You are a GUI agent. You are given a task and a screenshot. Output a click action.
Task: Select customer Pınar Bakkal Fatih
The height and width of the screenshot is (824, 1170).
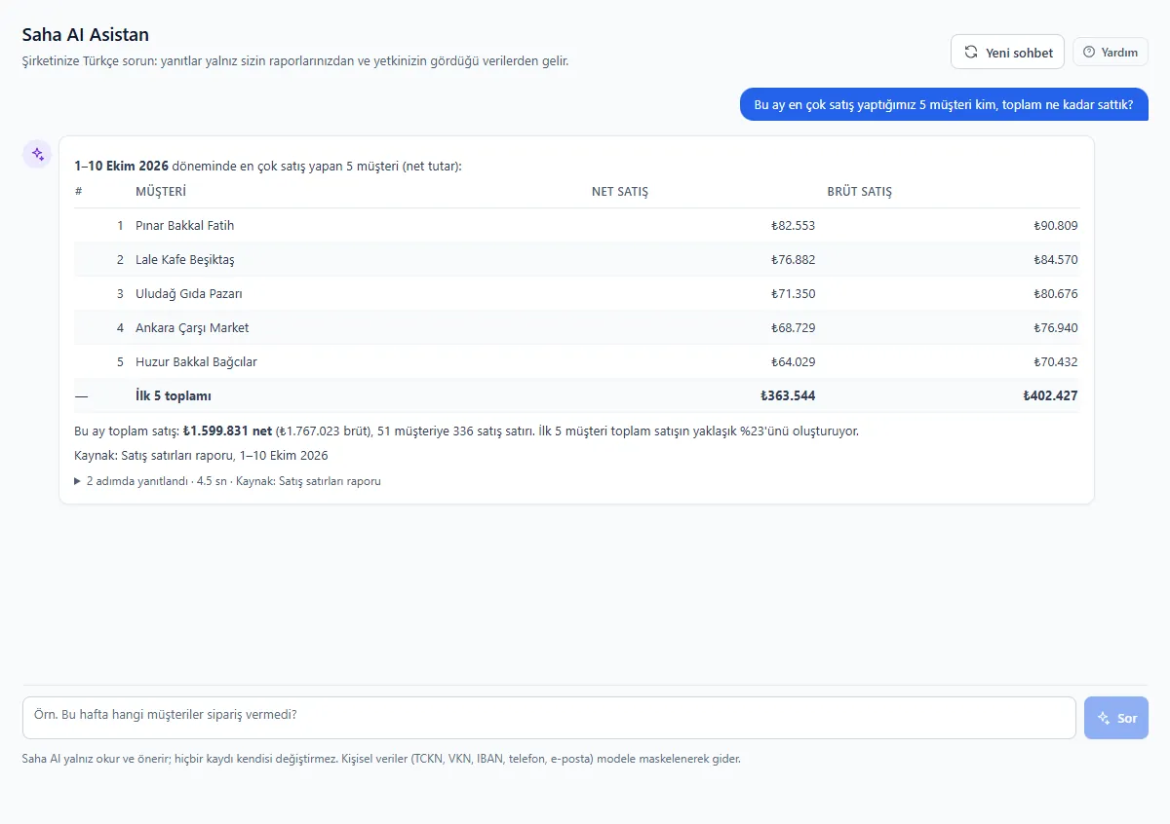click(185, 226)
